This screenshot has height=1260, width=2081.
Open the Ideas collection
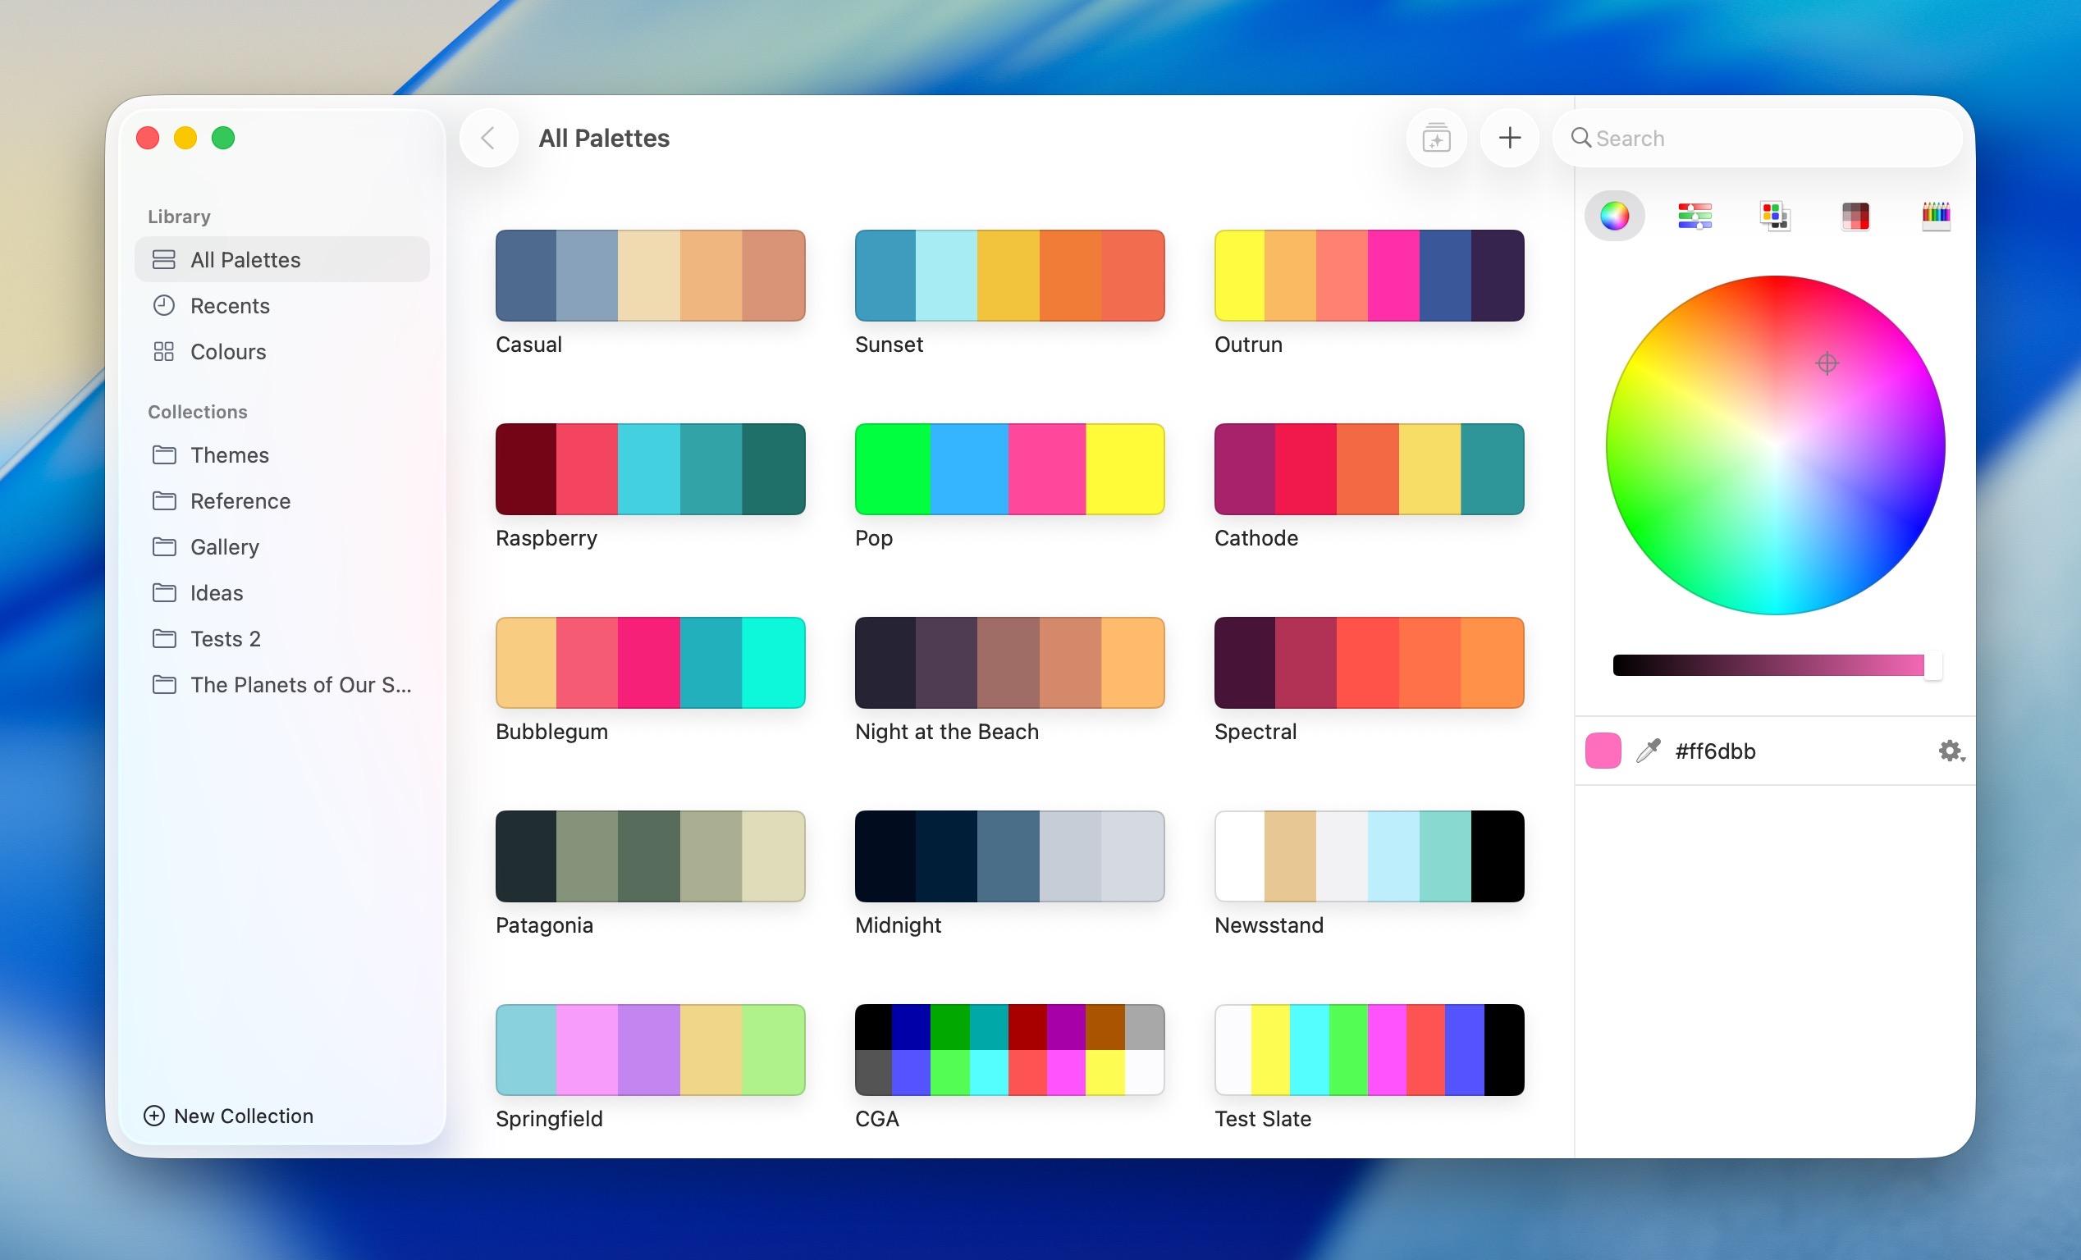[x=282, y=593]
